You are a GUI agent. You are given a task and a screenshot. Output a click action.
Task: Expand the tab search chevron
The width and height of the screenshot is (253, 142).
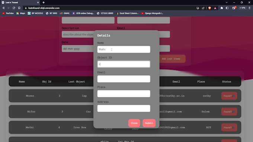227,3
